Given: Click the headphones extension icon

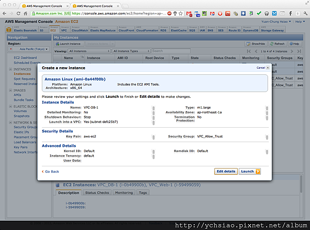Looking at the screenshot, I should click(x=267, y=13).
